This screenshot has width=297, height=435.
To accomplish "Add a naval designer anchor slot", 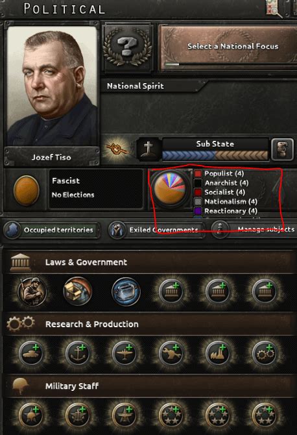I will pyautogui.click(x=78, y=354).
